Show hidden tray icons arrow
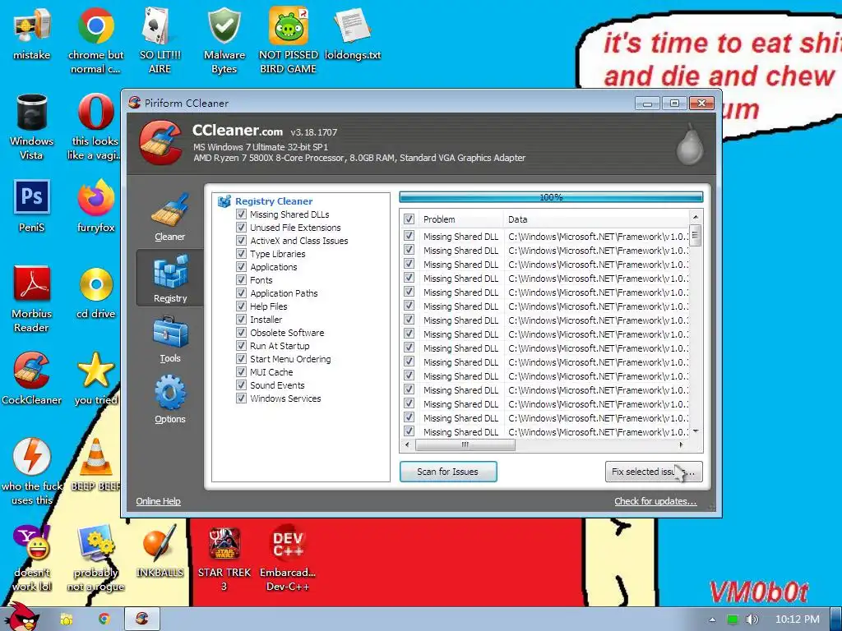 pyautogui.click(x=712, y=619)
